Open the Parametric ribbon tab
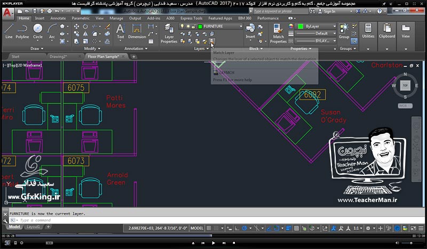Viewport: 427px width, 249px height. click(81, 18)
